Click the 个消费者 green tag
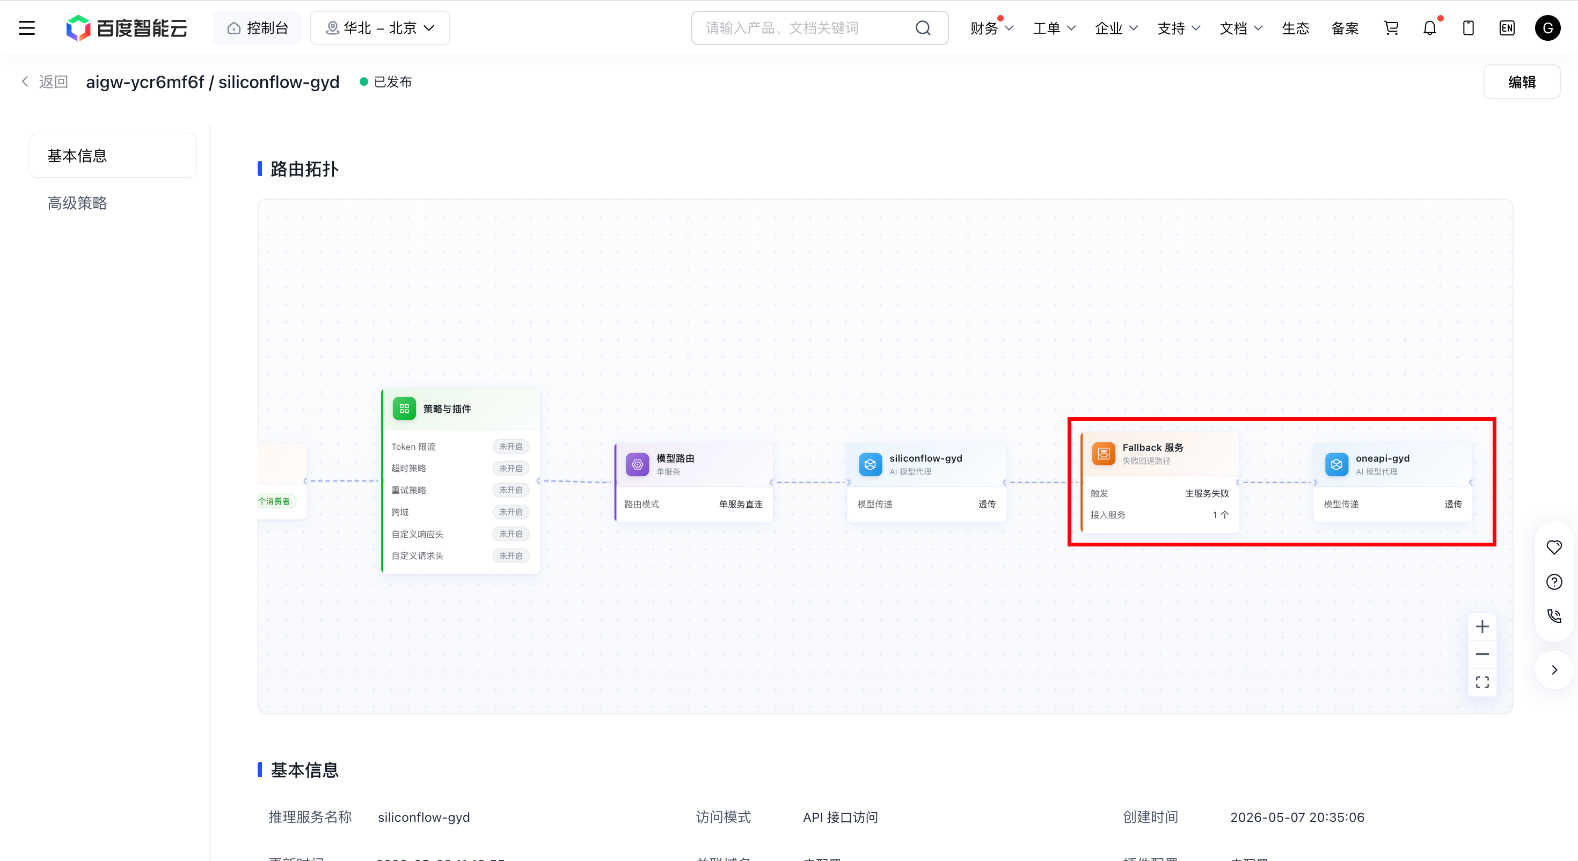Image resolution: width=1578 pixels, height=861 pixels. (x=276, y=501)
